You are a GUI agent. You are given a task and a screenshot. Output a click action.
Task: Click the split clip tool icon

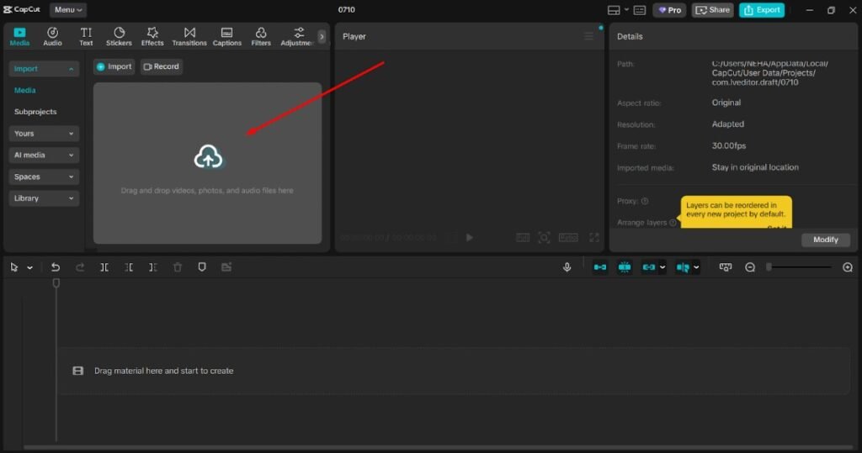[x=104, y=267]
